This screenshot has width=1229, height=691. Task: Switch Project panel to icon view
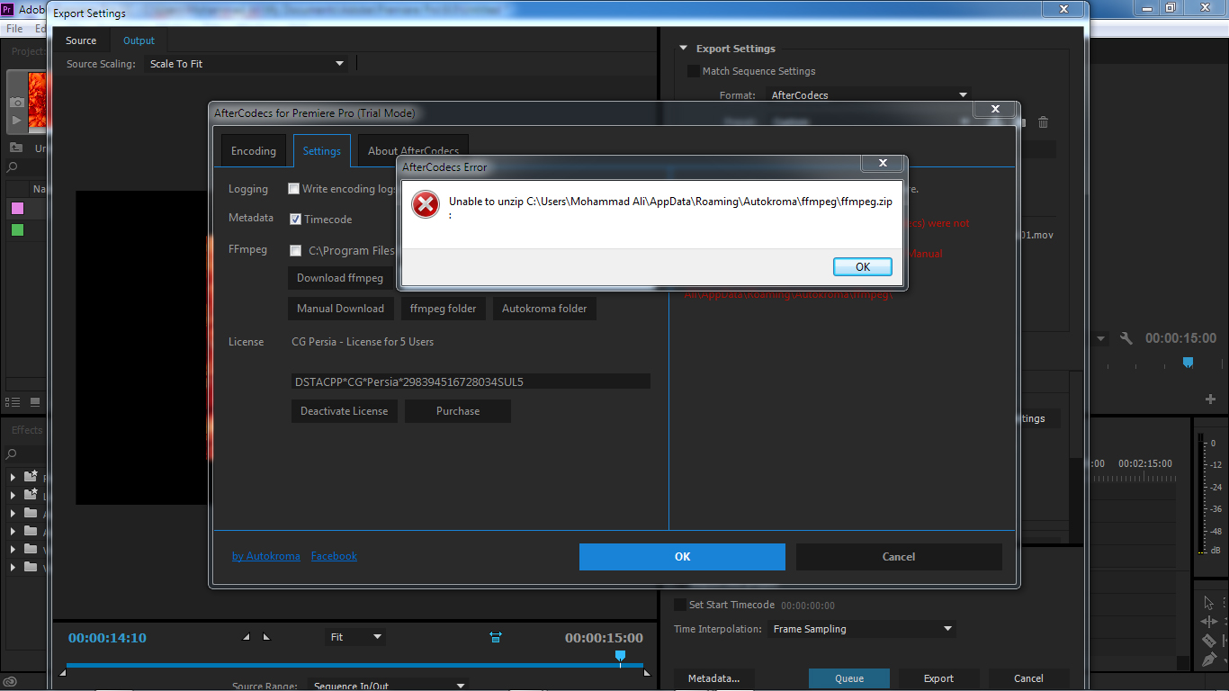tap(35, 402)
